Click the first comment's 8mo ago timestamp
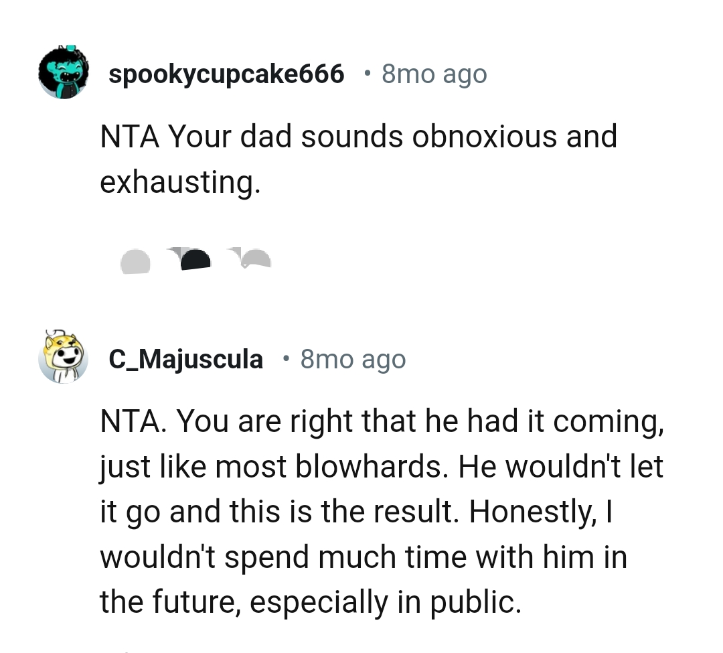 click(x=434, y=74)
